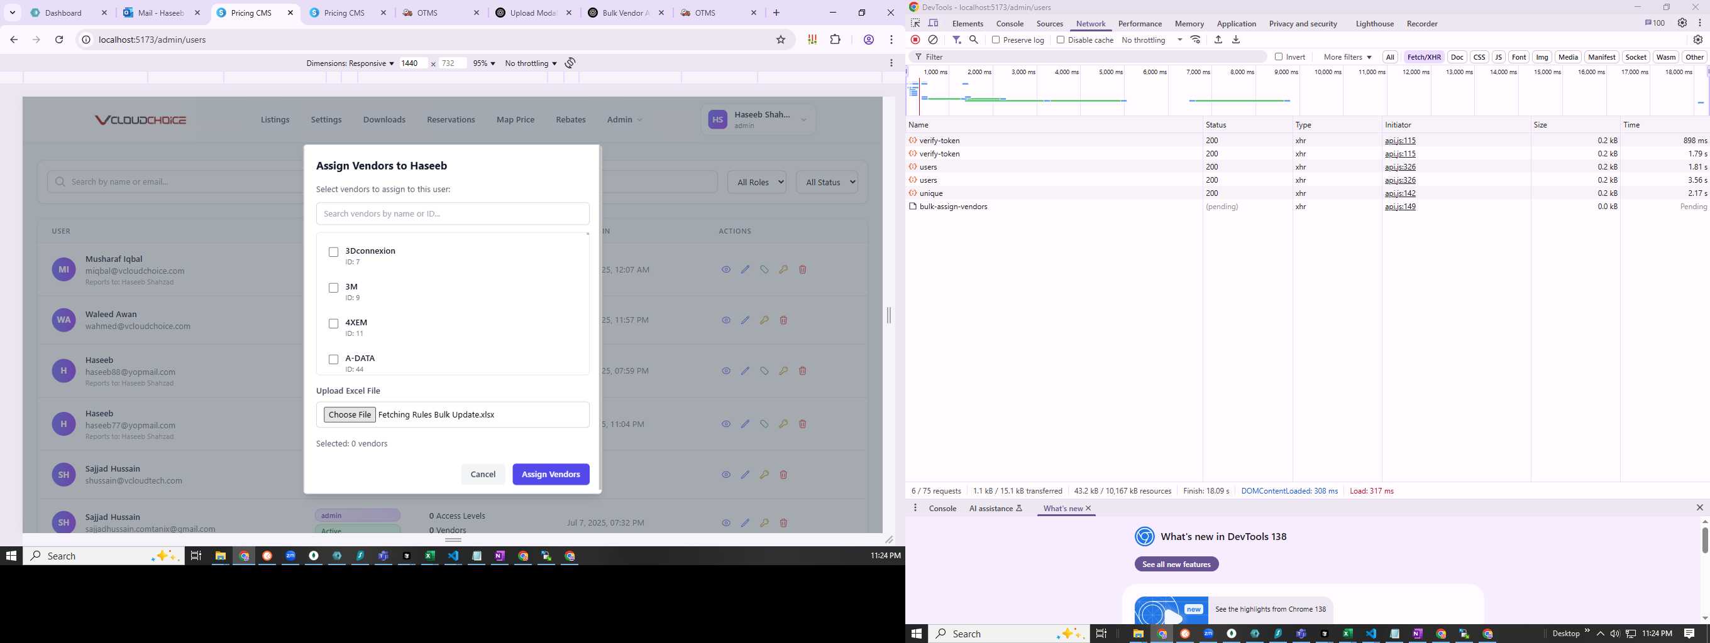Open DevTools main settings gear
This screenshot has width=1710, height=643.
(x=1682, y=23)
